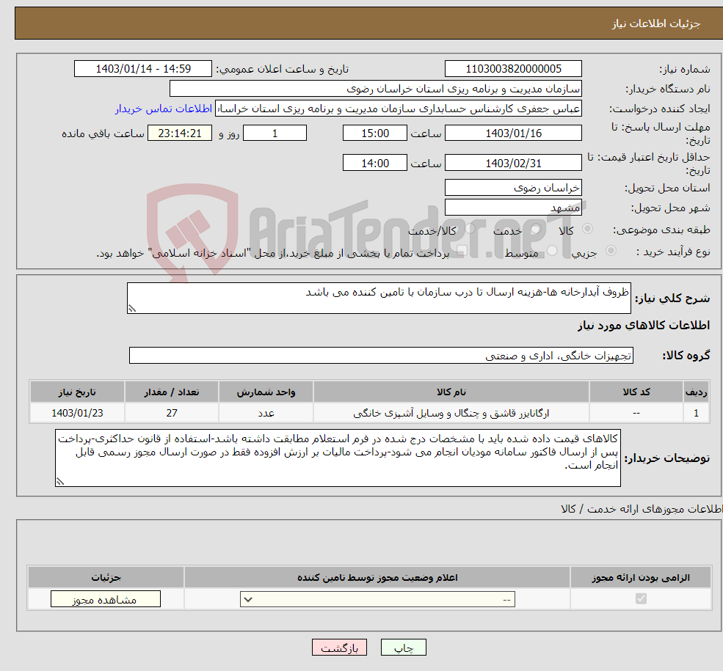Screen dimensions: 723x671
Task: Toggle the payment from treasury documents checkbox
Action: [x=462, y=251]
